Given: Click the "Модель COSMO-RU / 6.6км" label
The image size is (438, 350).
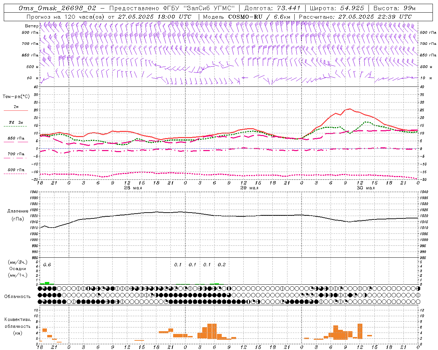Looking at the screenshot, I should coord(246,16).
